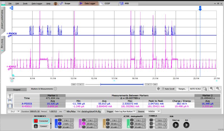
Task: Switch to the CCDF tab
Action: click(x=108, y=3)
